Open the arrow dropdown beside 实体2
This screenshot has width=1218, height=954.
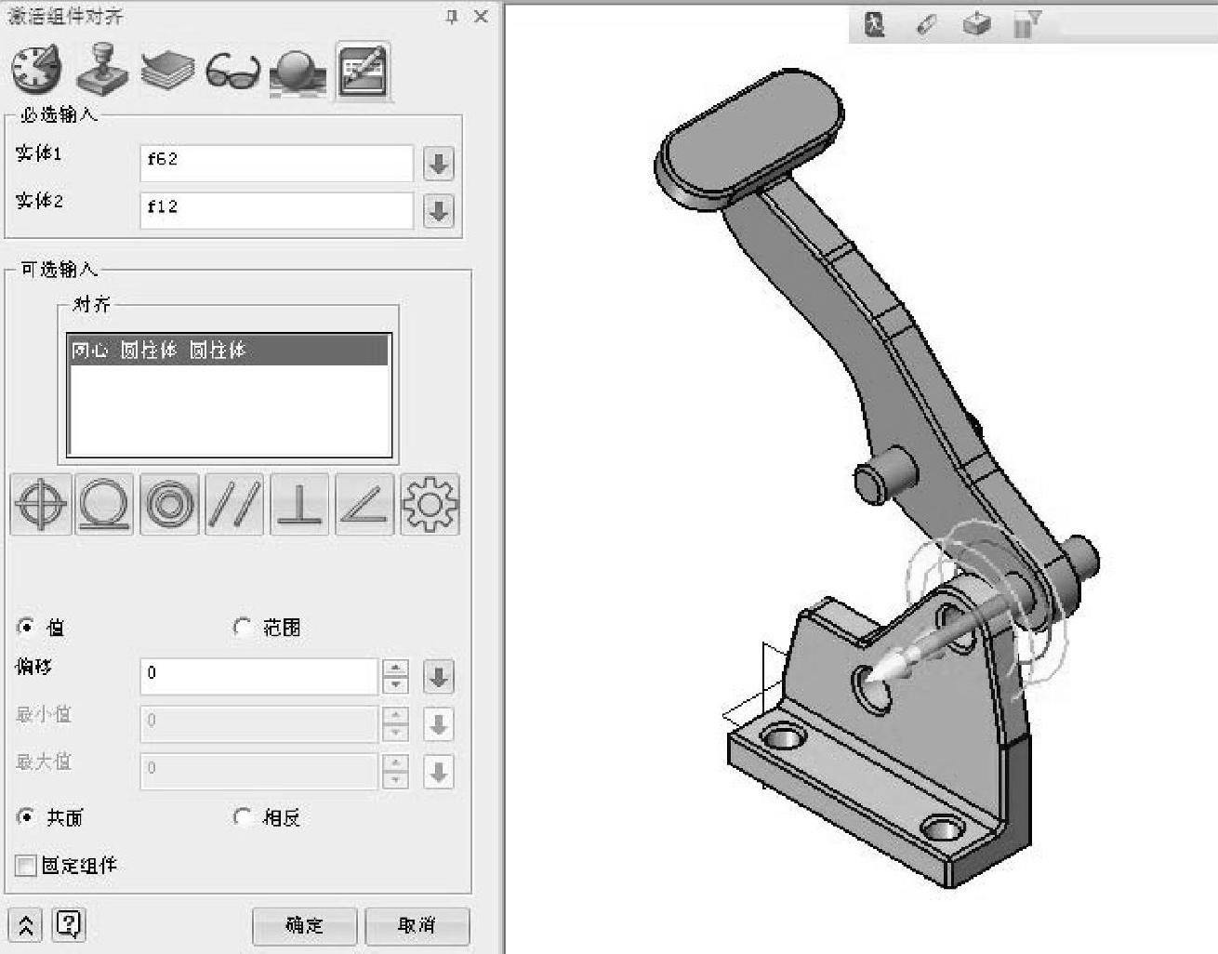click(438, 211)
